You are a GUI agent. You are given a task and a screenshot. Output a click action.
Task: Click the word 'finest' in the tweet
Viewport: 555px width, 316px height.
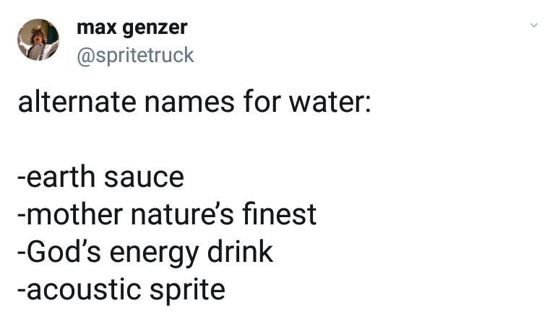pyautogui.click(x=279, y=214)
